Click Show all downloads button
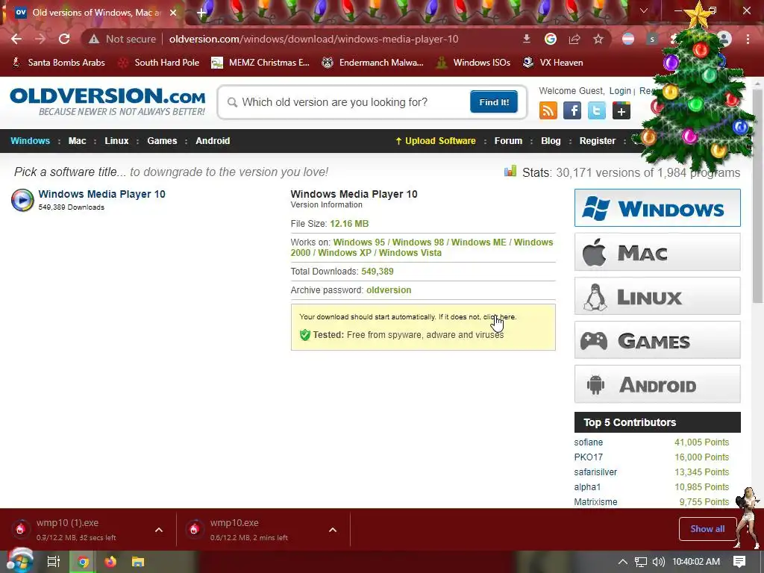Viewport: 764px width, 573px height. click(x=707, y=529)
